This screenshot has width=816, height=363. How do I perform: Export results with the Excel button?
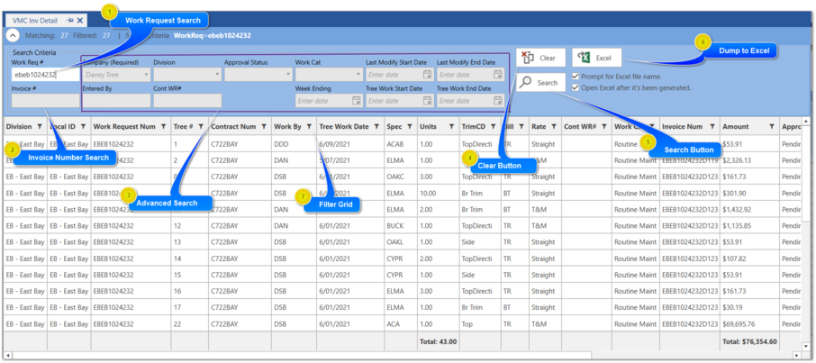tap(596, 58)
